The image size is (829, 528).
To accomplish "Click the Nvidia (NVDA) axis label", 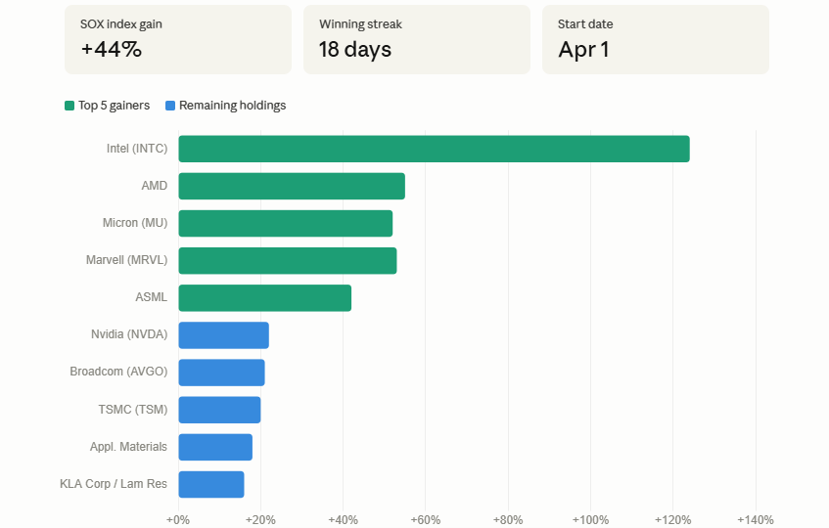I will point(129,335).
